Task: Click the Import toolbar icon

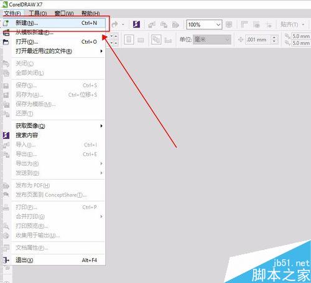Action: coord(152,25)
